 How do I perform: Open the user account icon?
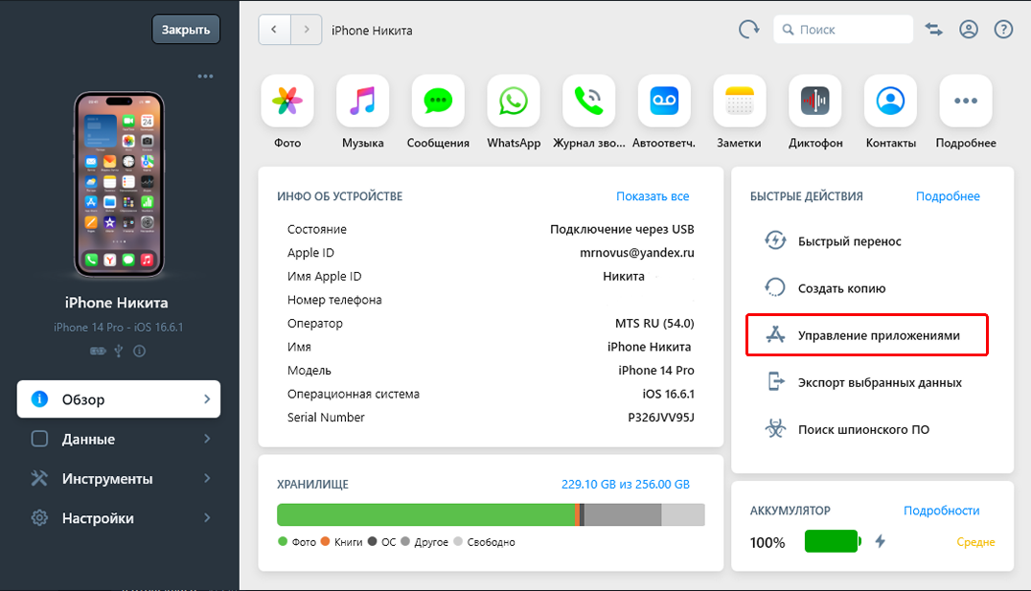point(969,30)
